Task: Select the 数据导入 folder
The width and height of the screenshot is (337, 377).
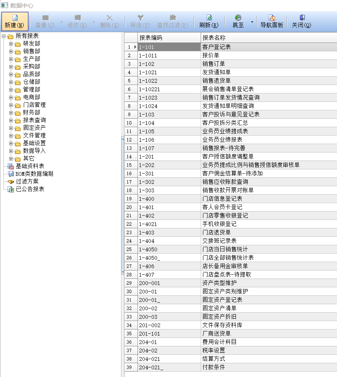Action: click(x=34, y=151)
